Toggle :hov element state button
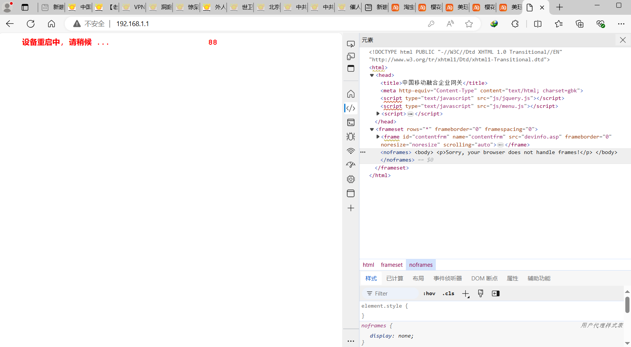Viewport: 631px width, 347px height. click(x=429, y=294)
